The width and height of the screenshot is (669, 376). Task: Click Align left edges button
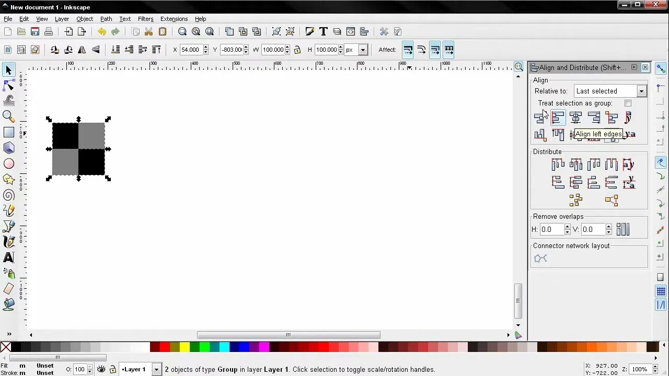coord(558,118)
